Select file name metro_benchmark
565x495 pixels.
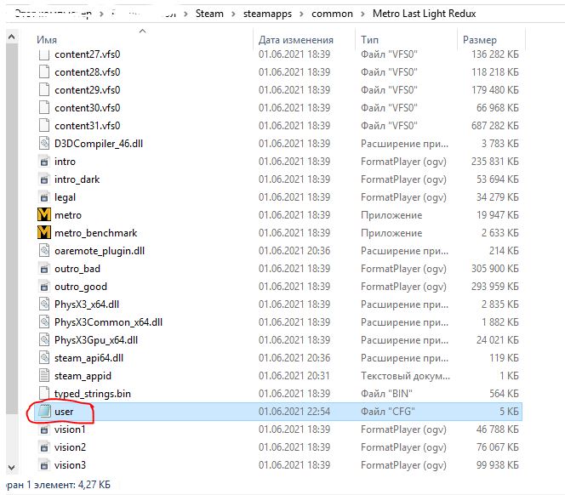[95, 233]
